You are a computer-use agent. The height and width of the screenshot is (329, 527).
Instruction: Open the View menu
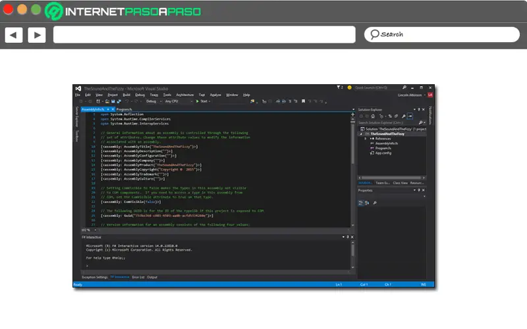click(x=99, y=95)
